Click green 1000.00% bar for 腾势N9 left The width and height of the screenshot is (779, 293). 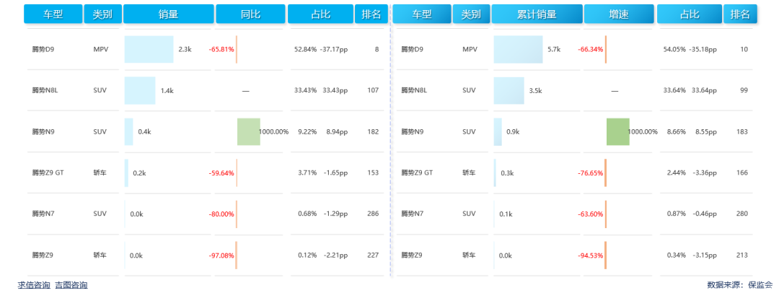click(248, 131)
